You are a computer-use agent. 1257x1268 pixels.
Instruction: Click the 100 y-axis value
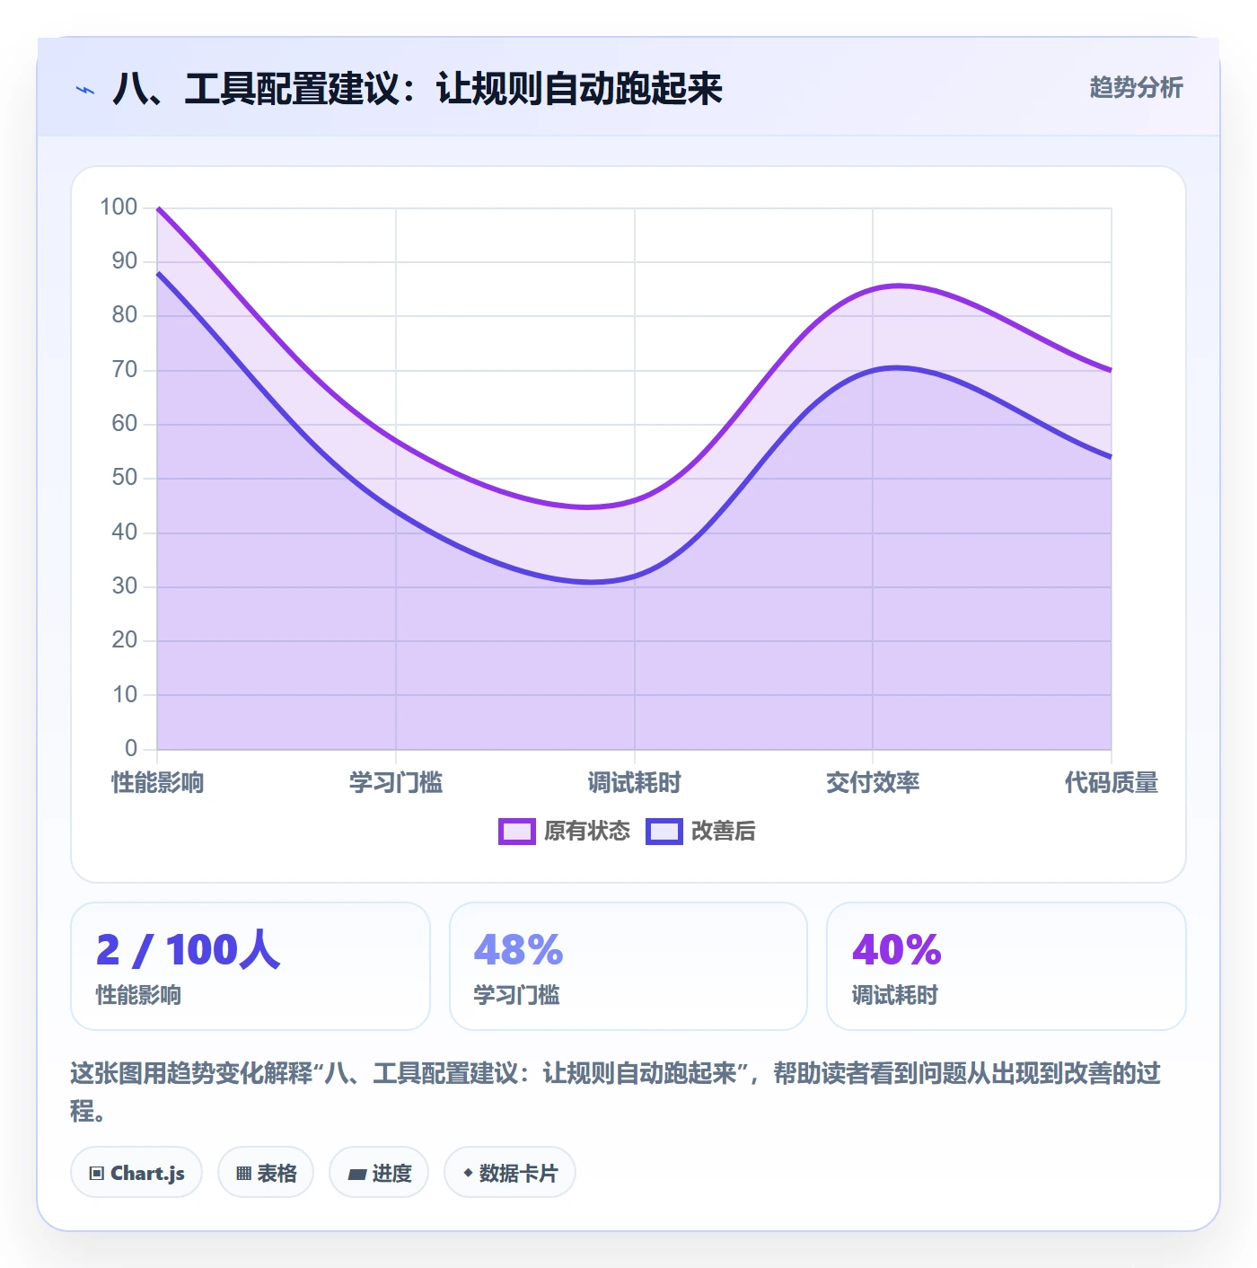click(x=119, y=207)
